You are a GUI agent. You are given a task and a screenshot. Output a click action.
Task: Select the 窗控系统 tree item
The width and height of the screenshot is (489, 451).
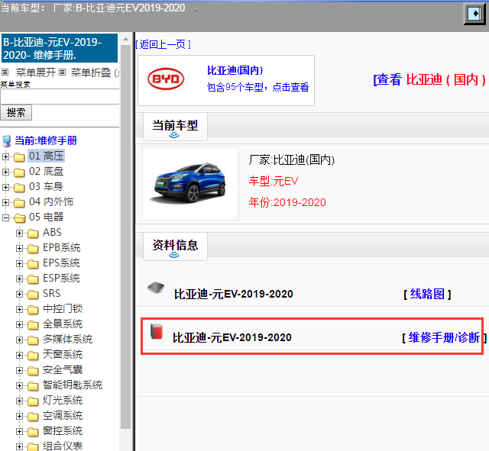point(63,431)
